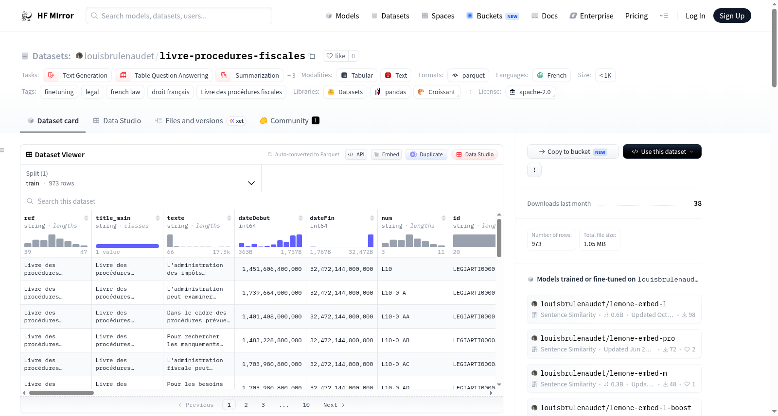Jump to page 10 of the table
This screenshot has height=416, width=778.
[306, 405]
